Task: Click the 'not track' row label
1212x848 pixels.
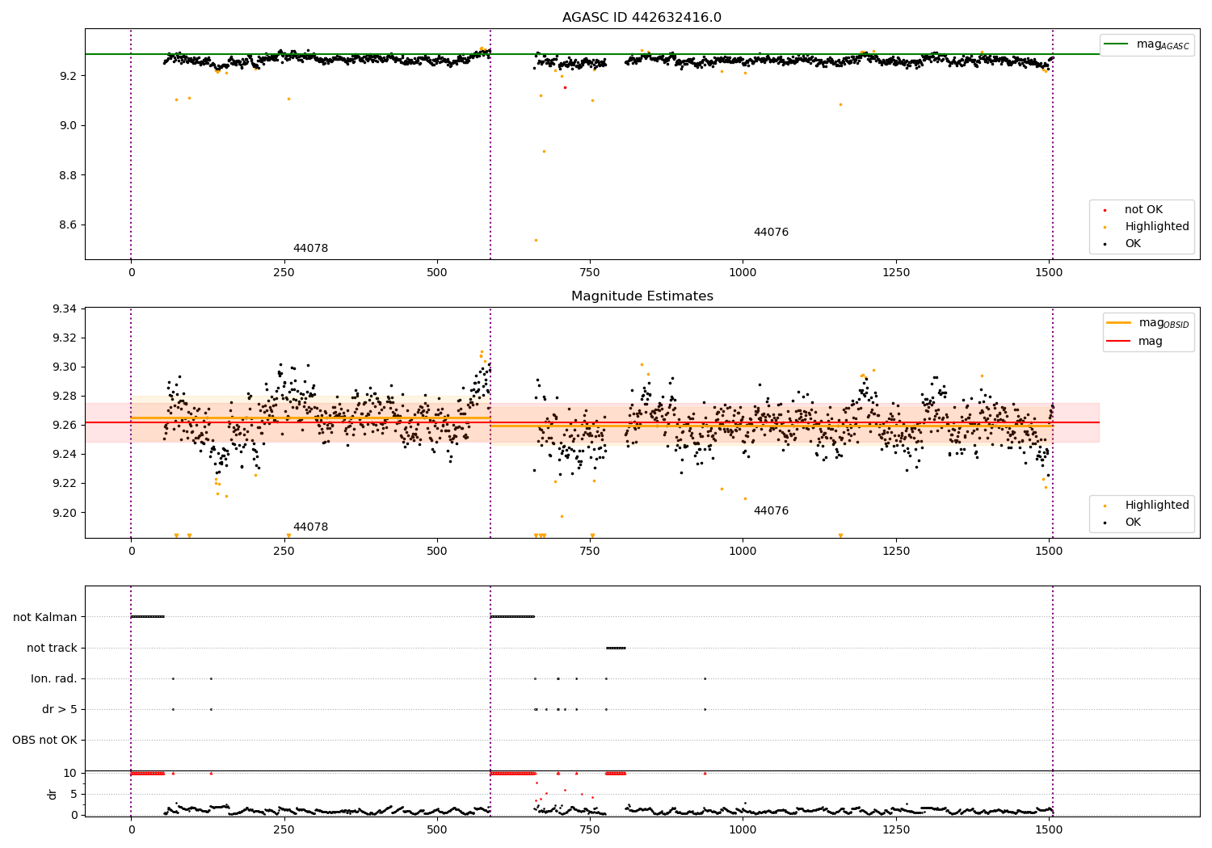Action: tap(52, 648)
